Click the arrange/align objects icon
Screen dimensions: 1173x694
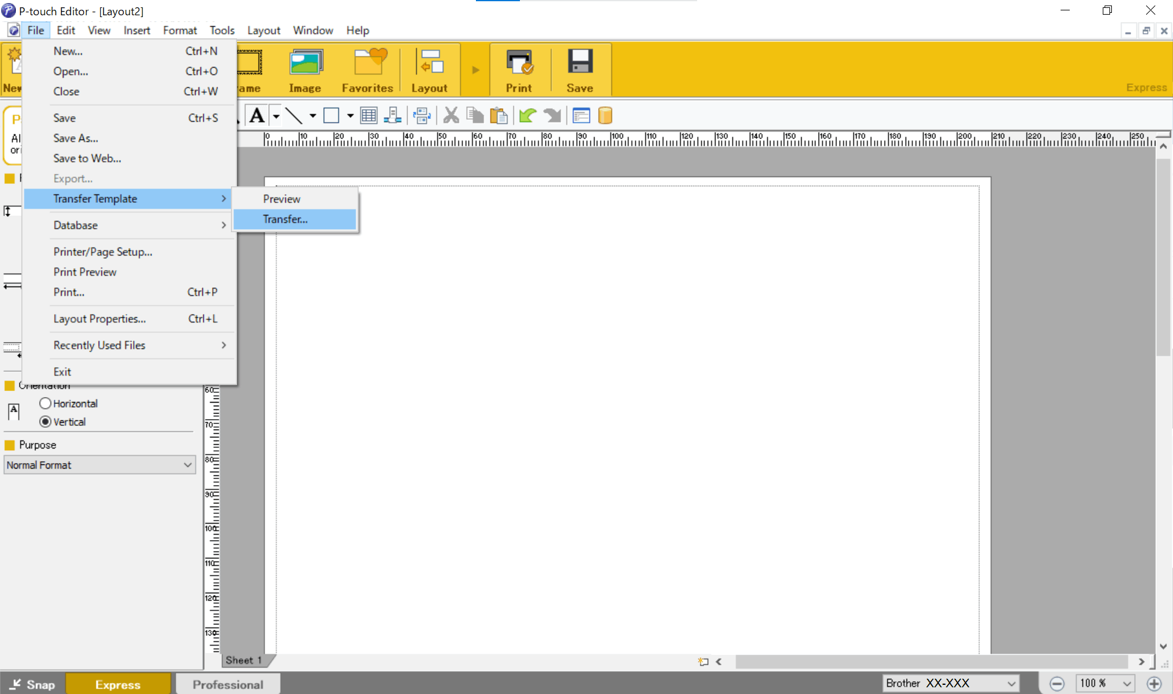click(392, 115)
